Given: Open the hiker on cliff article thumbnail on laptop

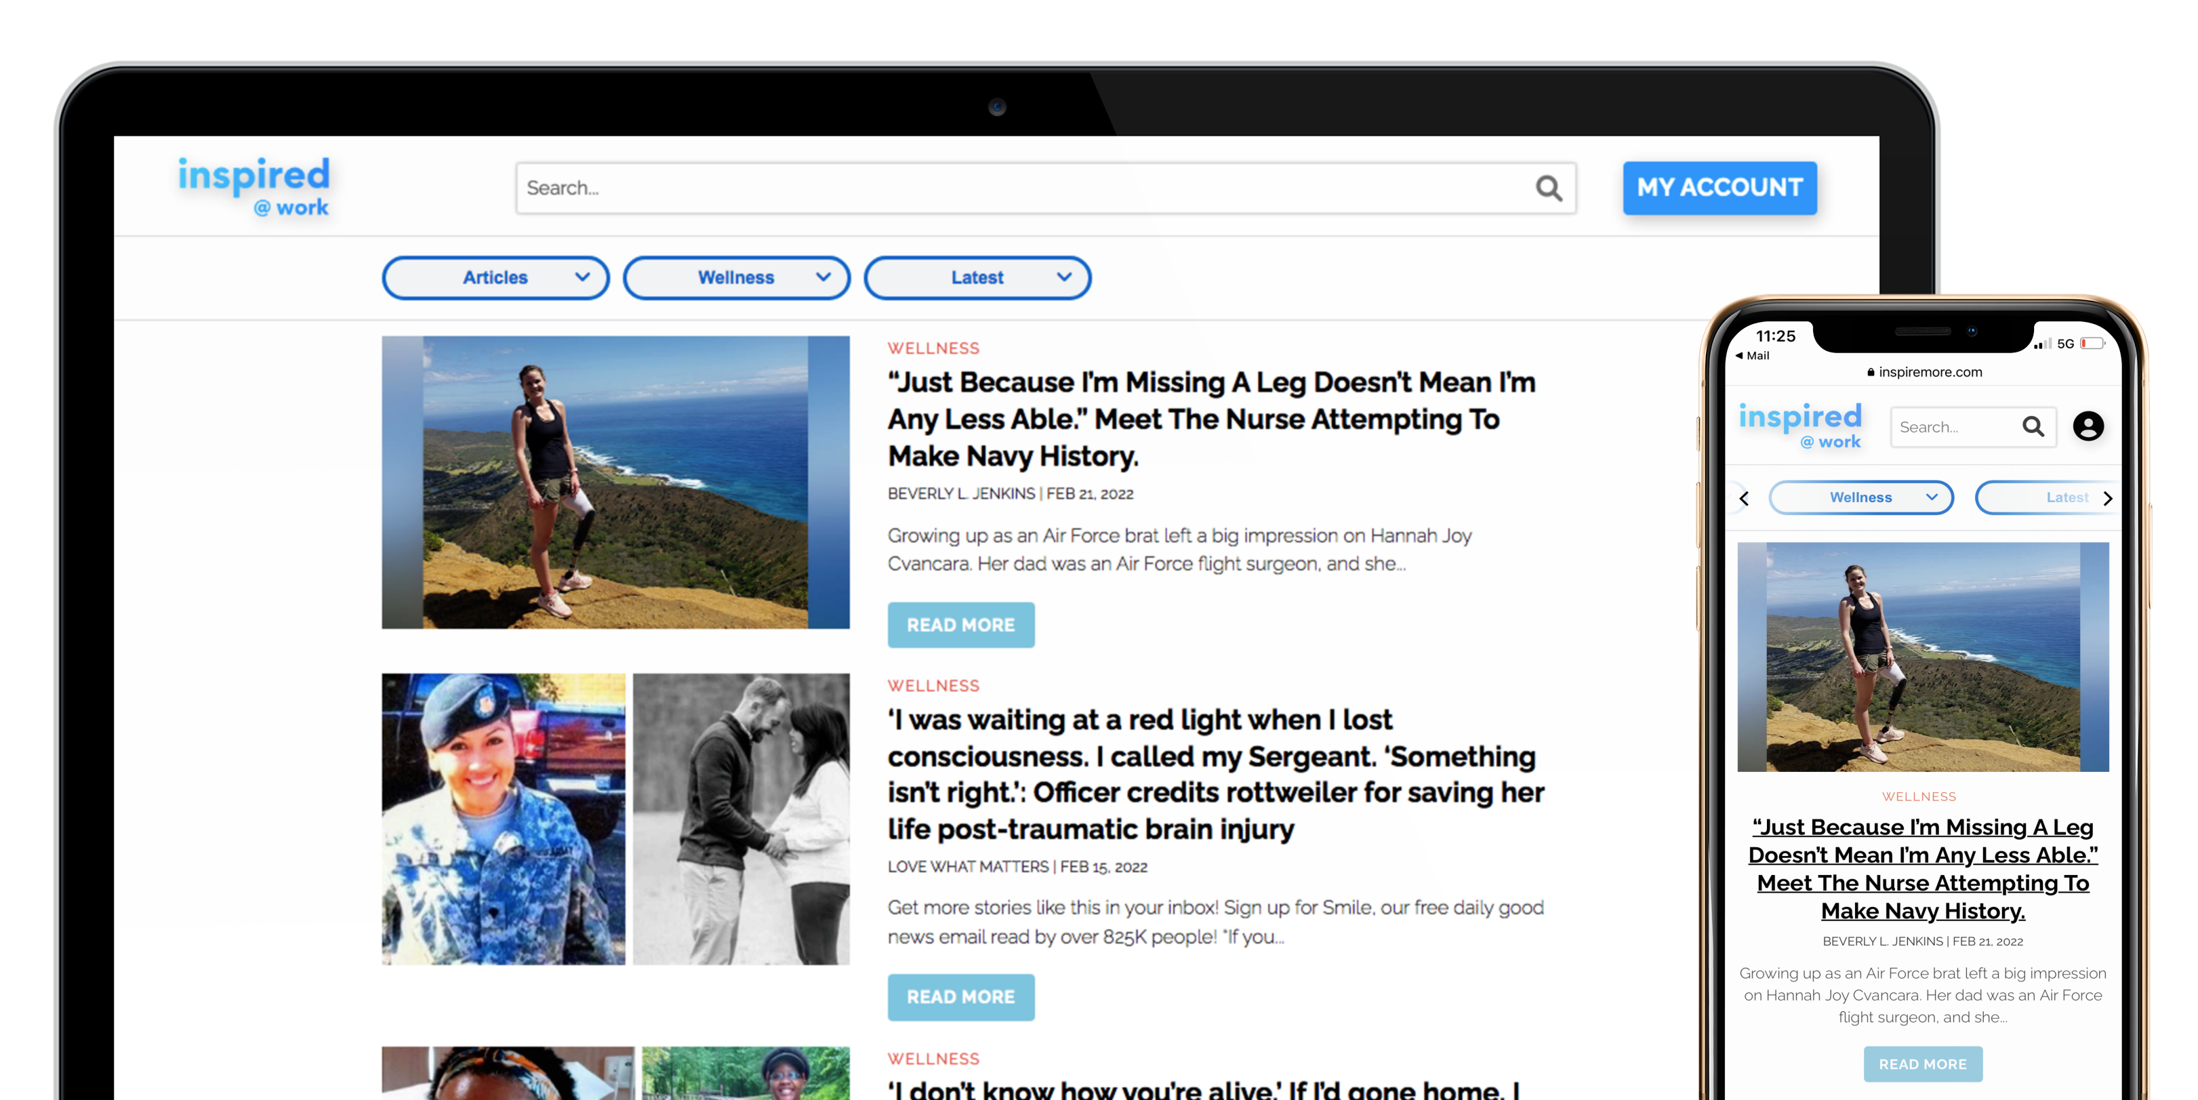Looking at the screenshot, I should click(x=615, y=482).
